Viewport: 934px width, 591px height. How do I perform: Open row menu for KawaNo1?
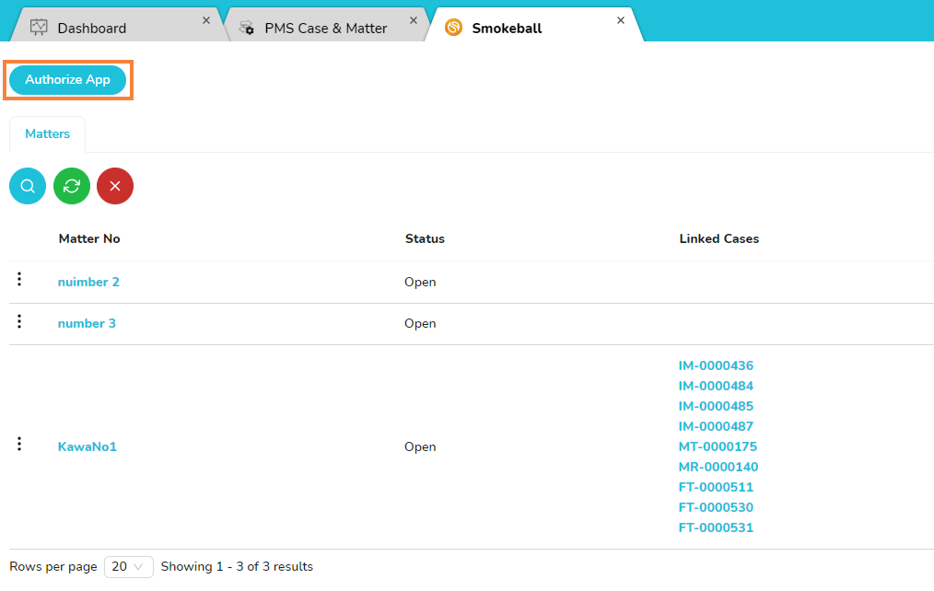pos(19,444)
